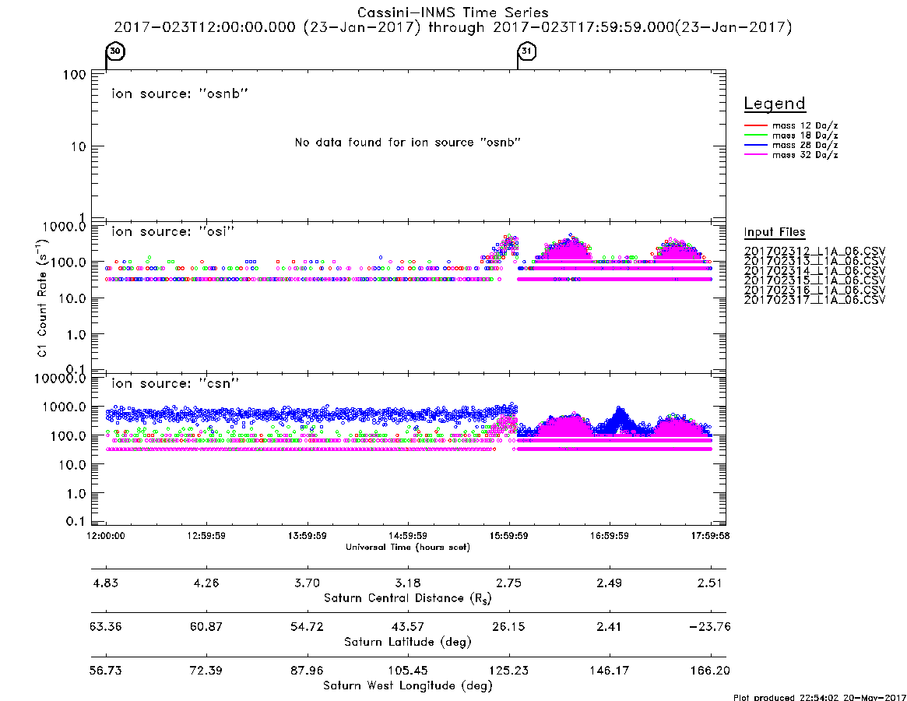Click the green mass 18 Da/z legend line
The image size is (907, 701).
[755, 135]
